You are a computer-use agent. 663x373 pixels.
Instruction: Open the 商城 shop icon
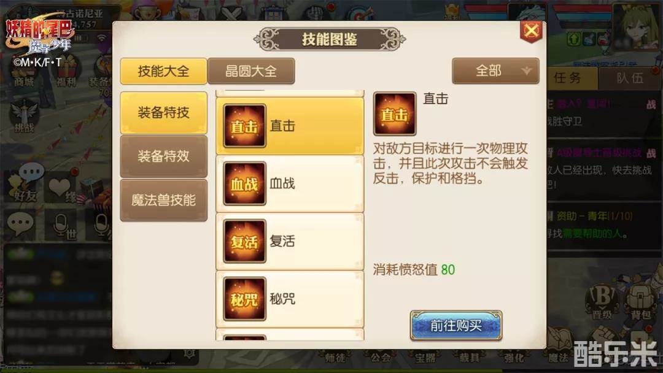pyautogui.click(x=24, y=75)
